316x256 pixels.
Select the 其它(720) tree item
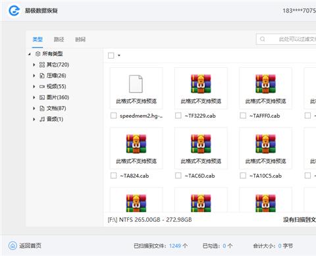coord(58,64)
